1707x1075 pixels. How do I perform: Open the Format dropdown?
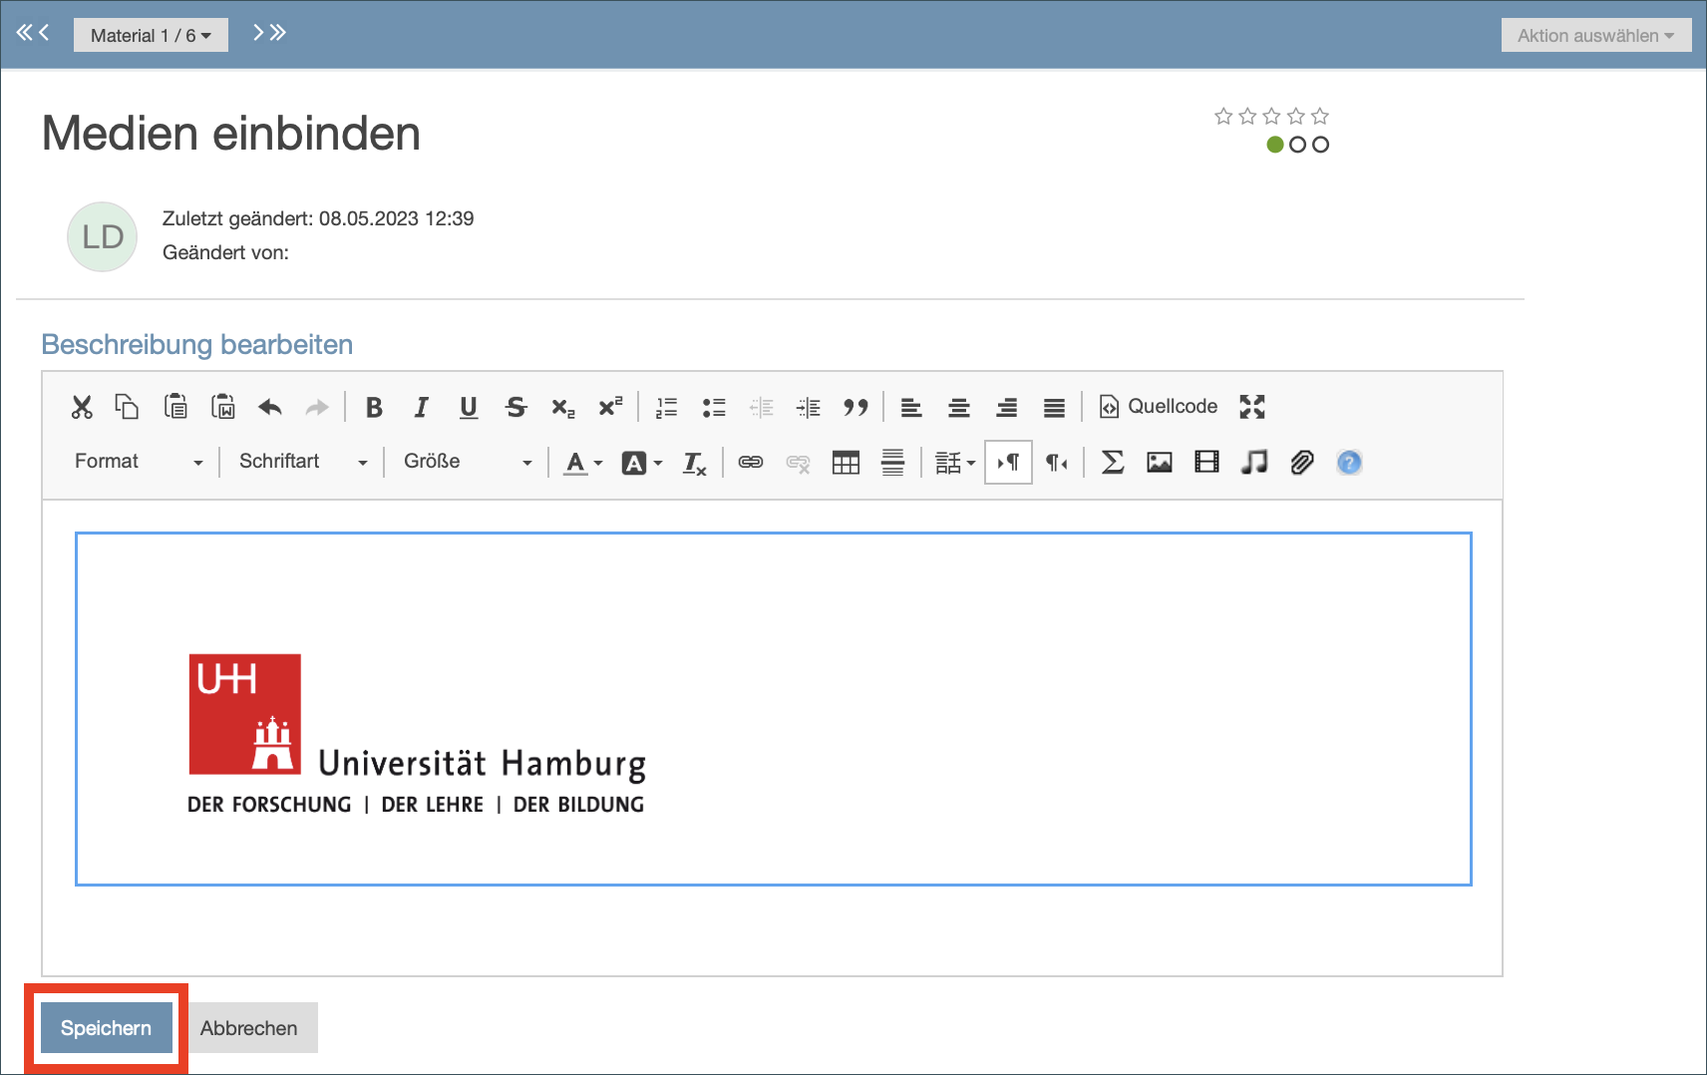click(x=139, y=462)
